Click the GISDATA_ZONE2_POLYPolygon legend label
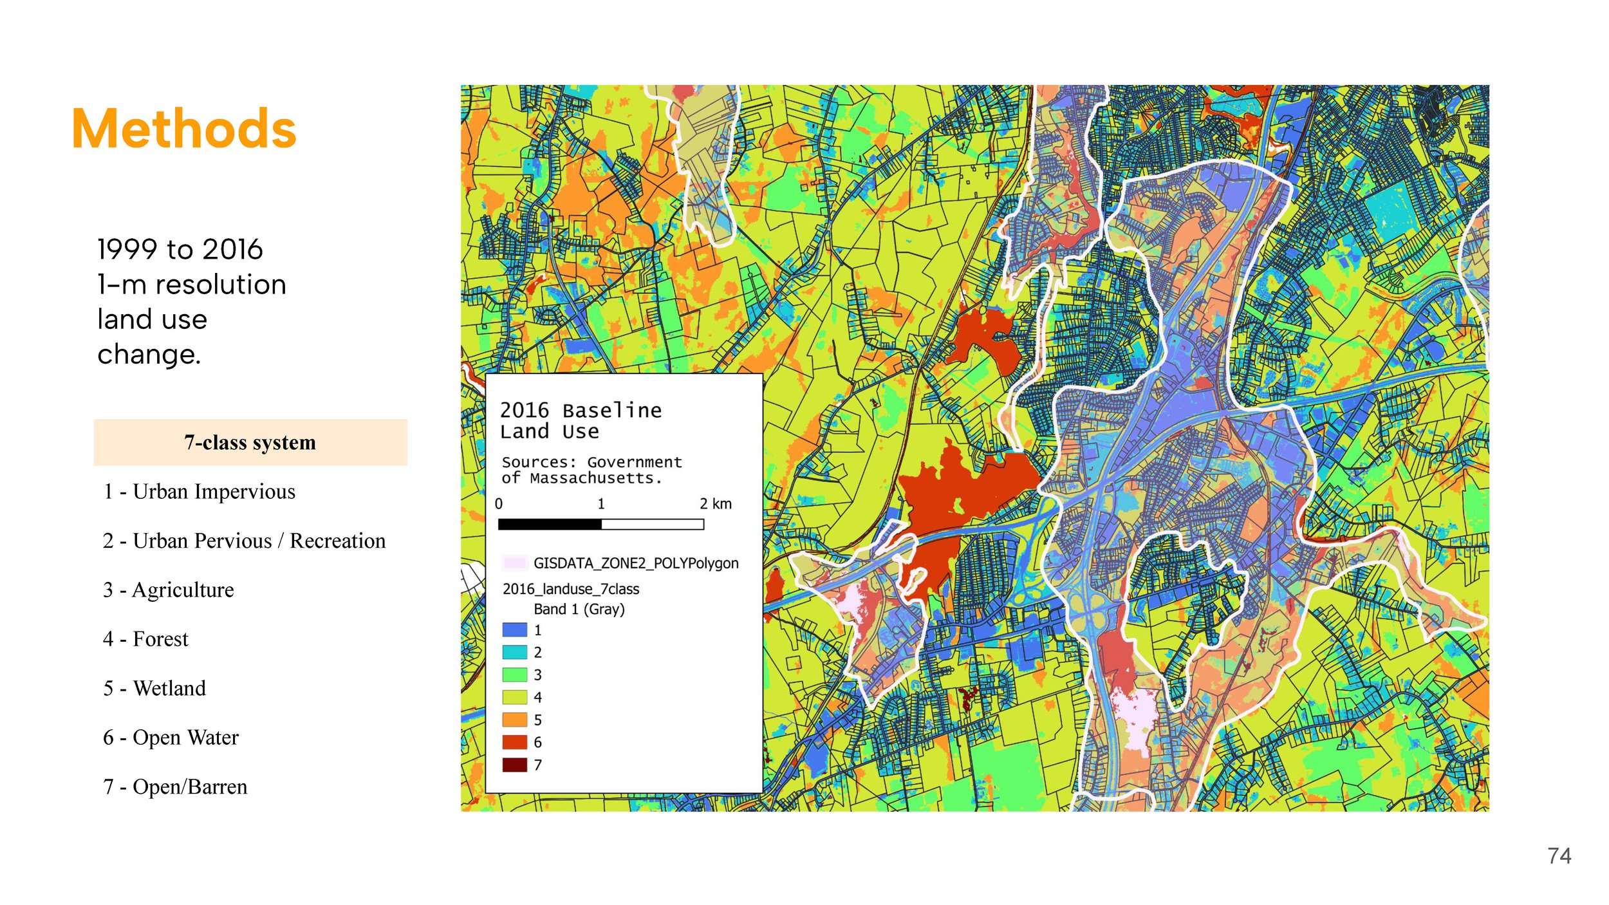1609x905 pixels. (636, 563)
